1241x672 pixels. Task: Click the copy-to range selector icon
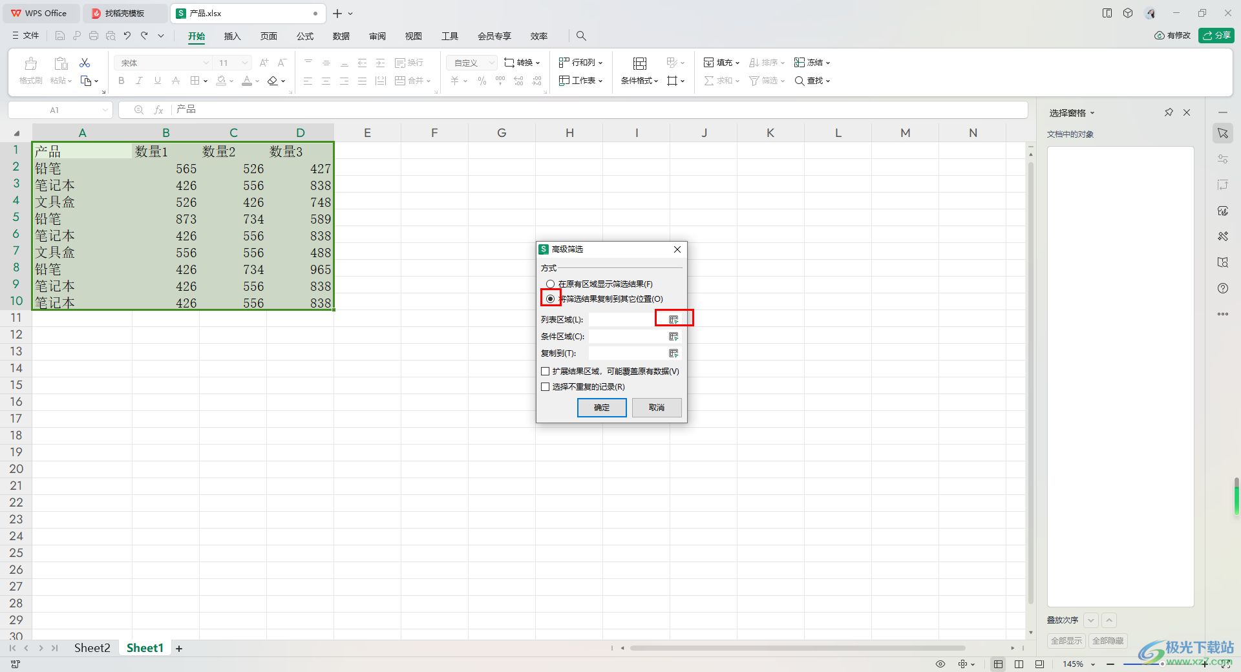tap(674, 353)
